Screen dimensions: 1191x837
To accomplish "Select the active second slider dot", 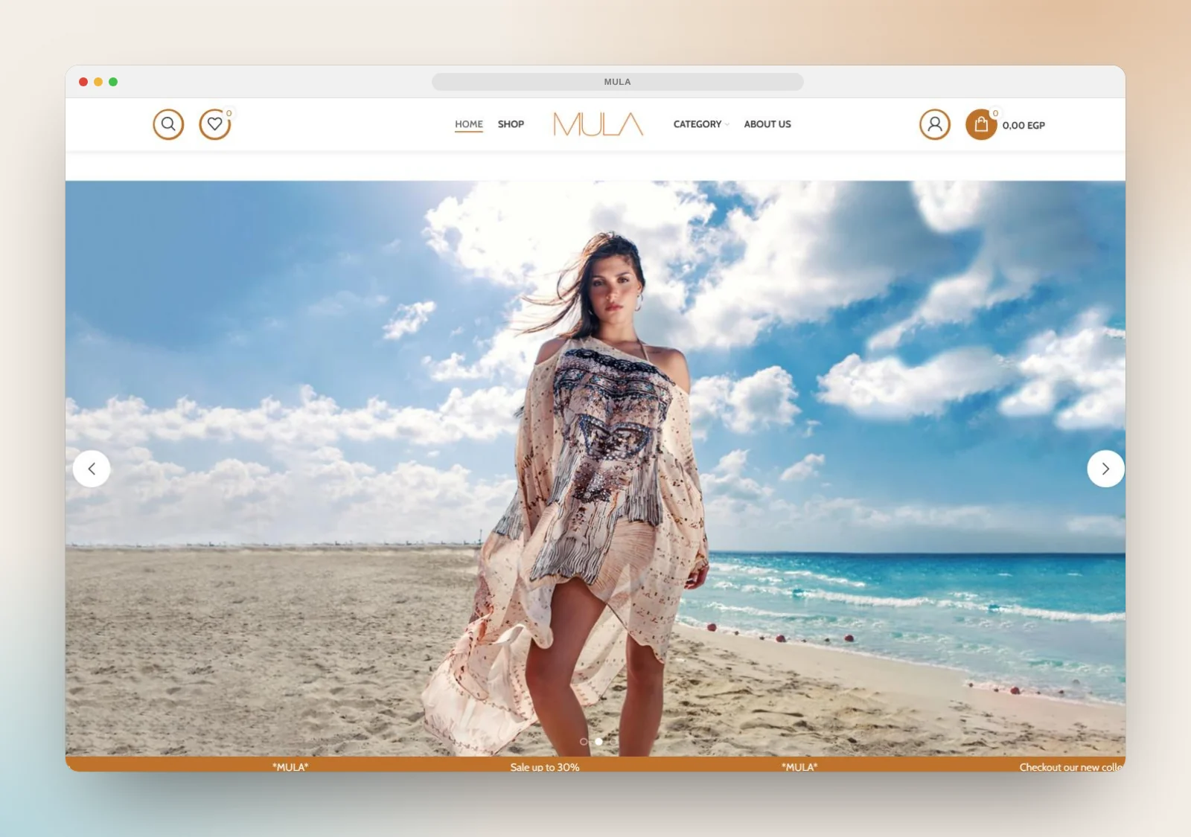I will coord(598,742).
